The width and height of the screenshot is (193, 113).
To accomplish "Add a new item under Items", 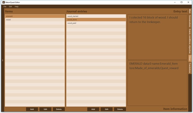I will coord(32,109).
